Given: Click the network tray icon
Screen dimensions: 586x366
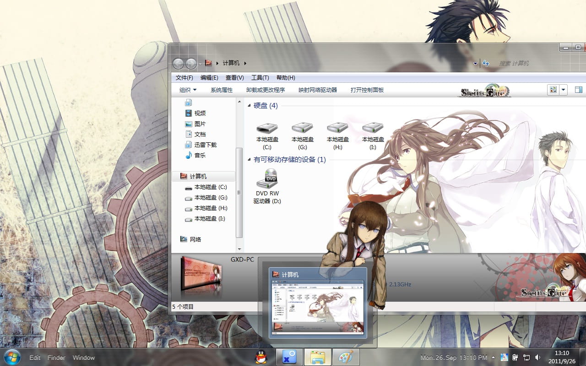Looking at the screenshot, I should click(526, 357).
